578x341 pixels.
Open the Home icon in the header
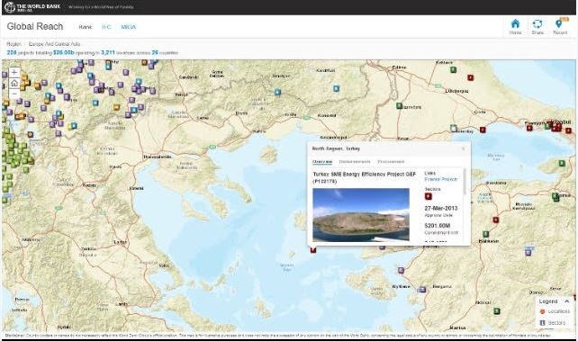tap(515, 26)
